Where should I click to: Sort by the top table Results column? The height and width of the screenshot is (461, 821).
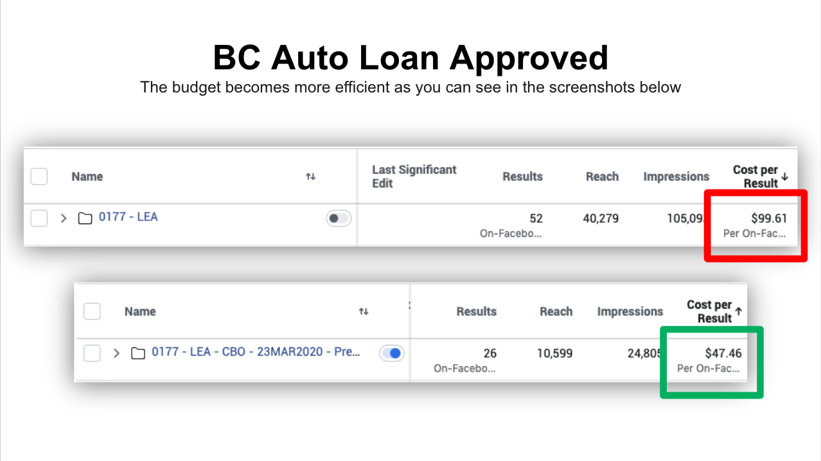(x=522, y=177)
